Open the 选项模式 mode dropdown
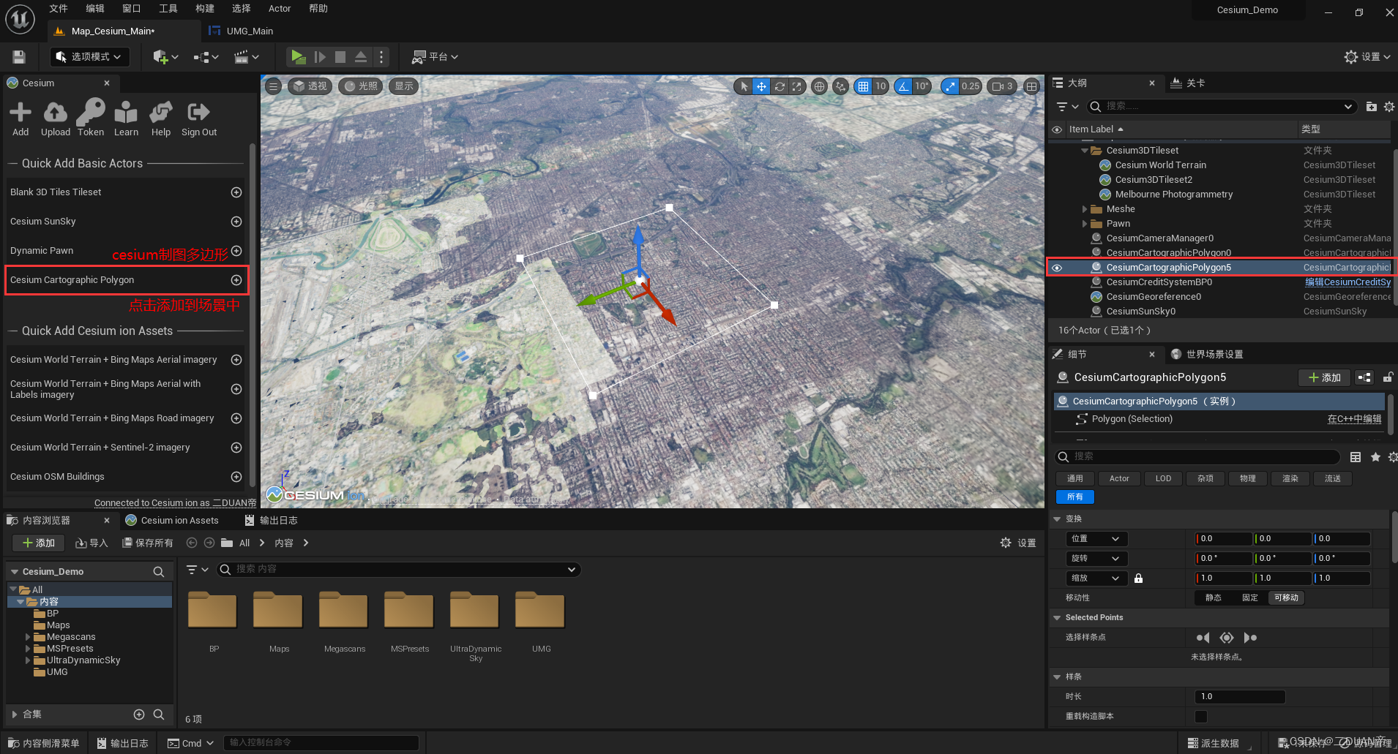Viewport: 1398px width, 754px height. (x=89, y=56)
